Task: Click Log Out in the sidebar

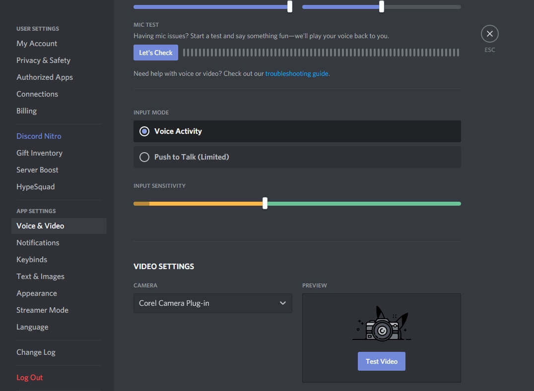Action: point(30,378)
